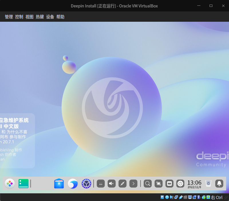This screenshot has width=229, height=201.
Task: Click the 中文版 heading in desktop widget
Action: [x=11, y=126]
